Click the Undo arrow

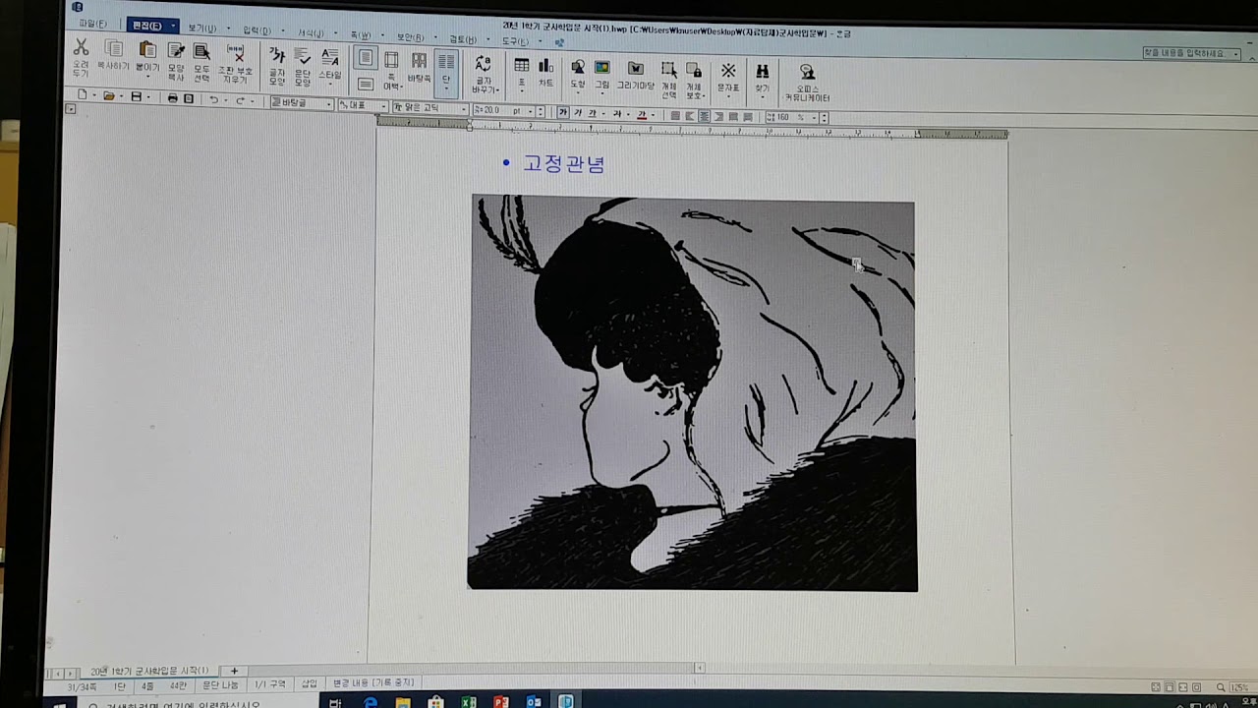(x=213, y=99)
